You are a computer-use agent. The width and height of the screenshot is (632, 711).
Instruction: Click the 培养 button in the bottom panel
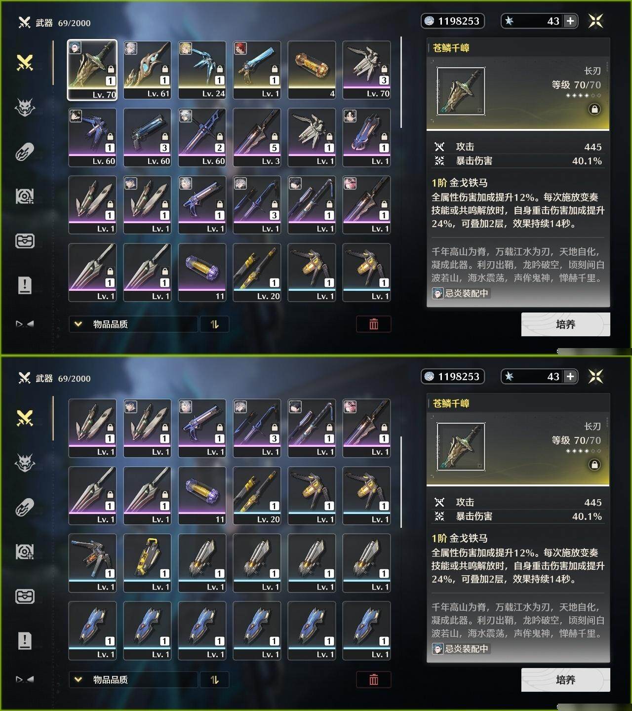(566, 680)
